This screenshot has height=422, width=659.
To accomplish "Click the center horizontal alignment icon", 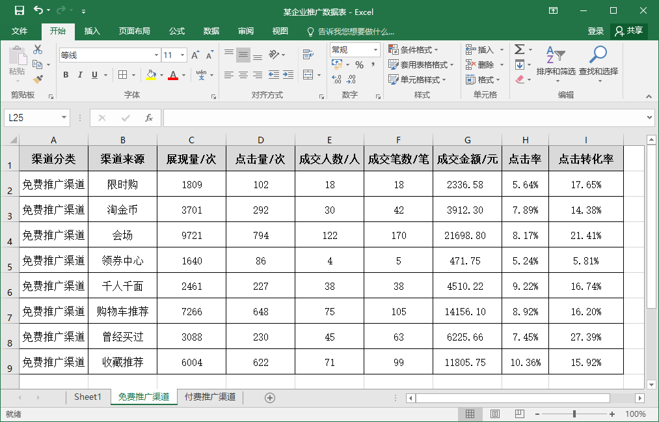I will click(243, 76).
